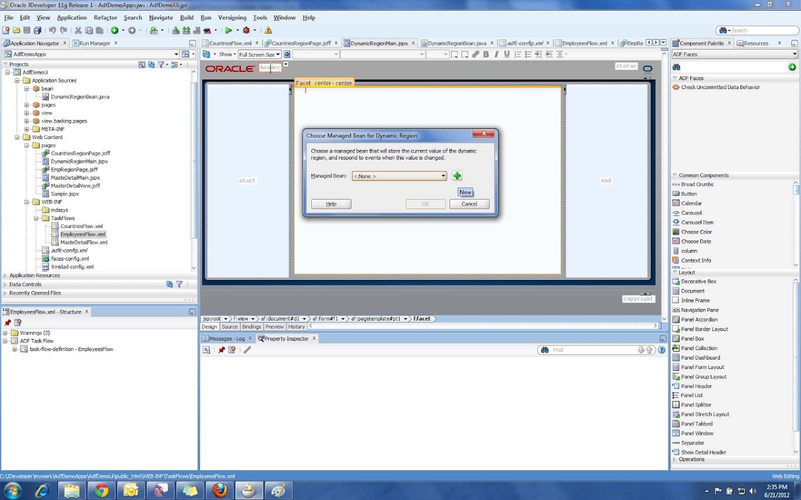
Task: Open the Versioning menu
Action: click(x=232, y=17)
